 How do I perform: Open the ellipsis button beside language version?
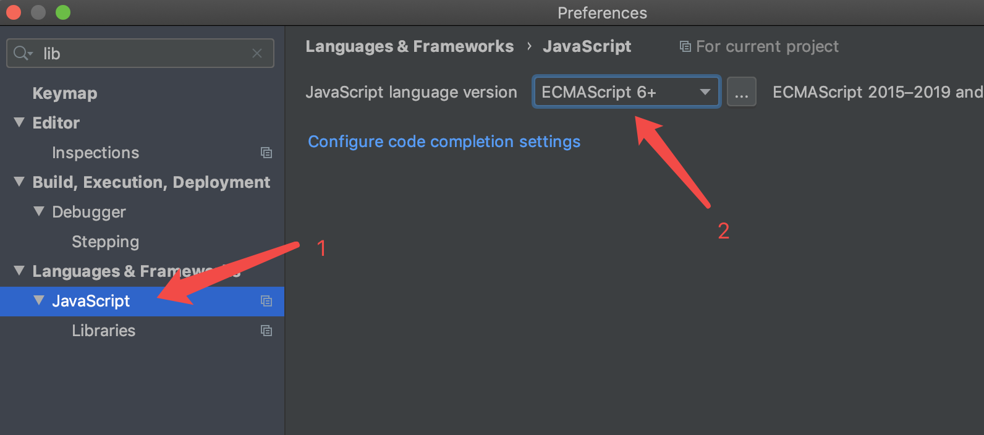742,92
